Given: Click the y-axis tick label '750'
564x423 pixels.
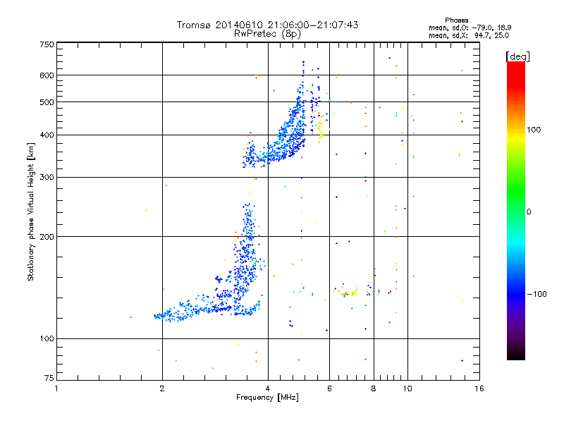Looking at the screenshot, I should click(x=47, y=44).
